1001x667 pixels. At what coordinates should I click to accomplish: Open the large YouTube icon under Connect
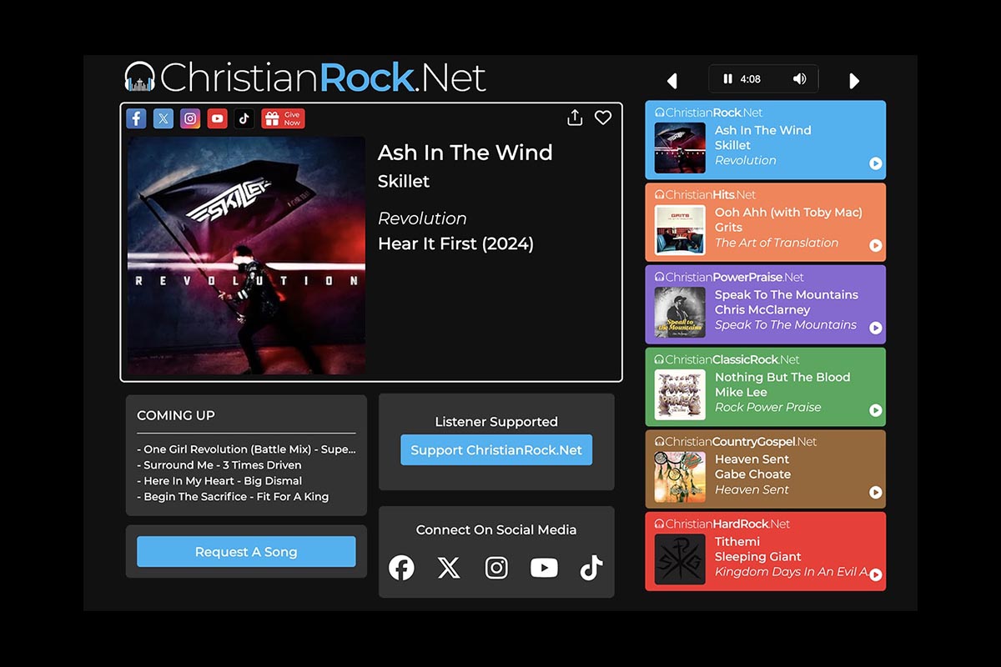[x=544, y=569]
